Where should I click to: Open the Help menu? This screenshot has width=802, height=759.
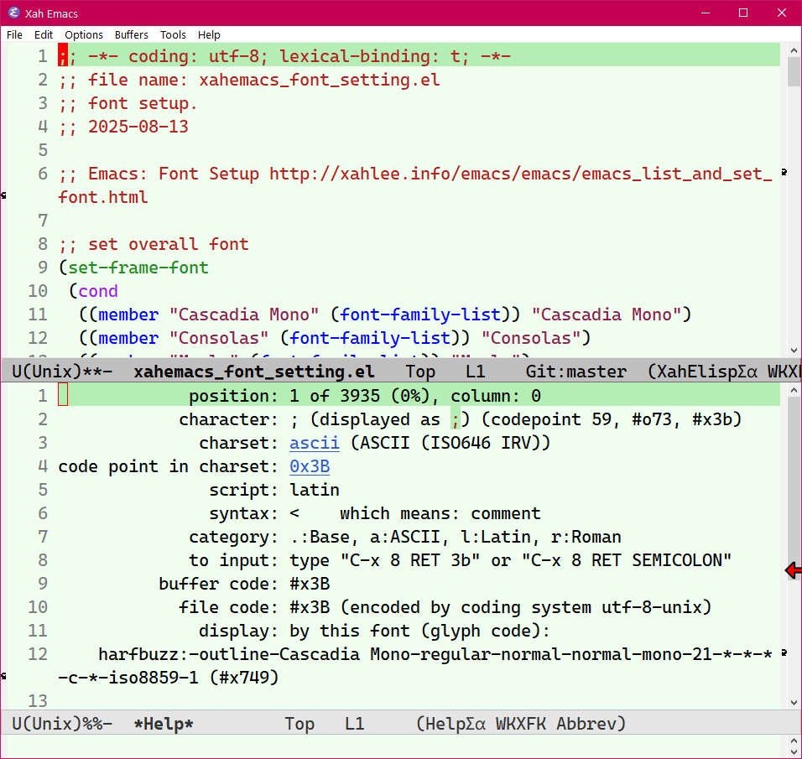209,34
